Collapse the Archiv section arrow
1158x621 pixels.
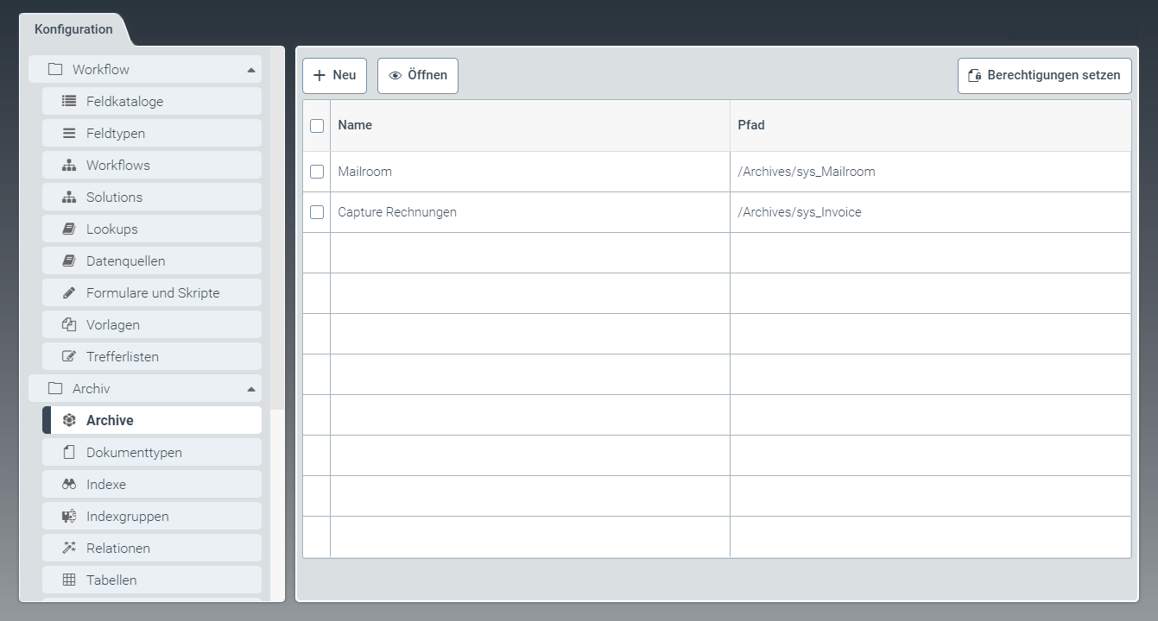pyautogui.click(x=250, y=389)
